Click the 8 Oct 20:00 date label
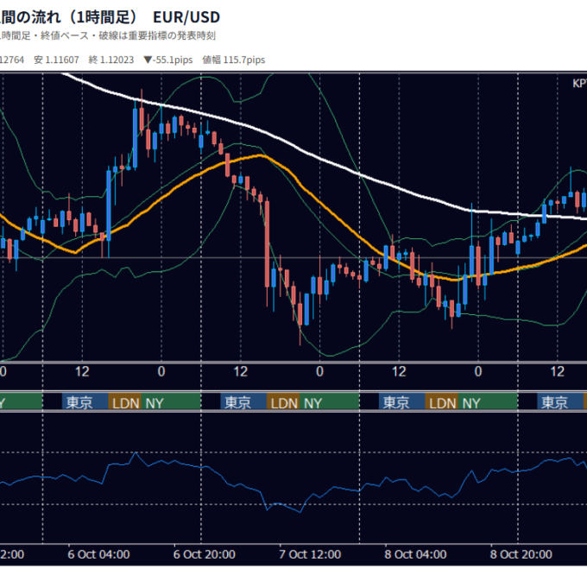 pos(521,554)
